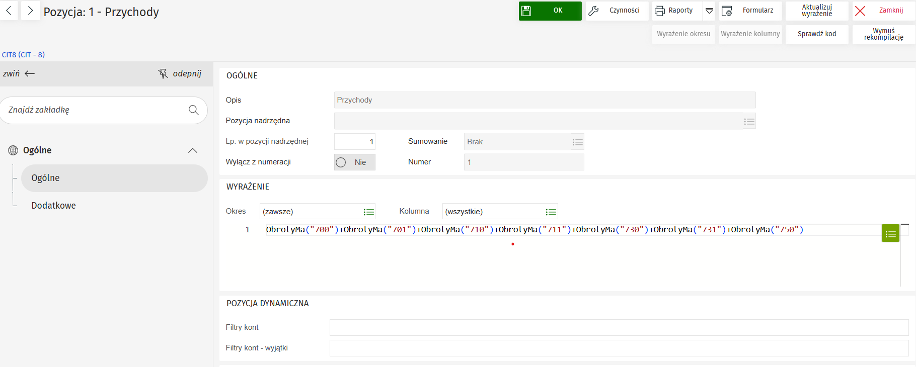
Task: Select the Ogólne sub-tab
Action: tap(45, 178)
